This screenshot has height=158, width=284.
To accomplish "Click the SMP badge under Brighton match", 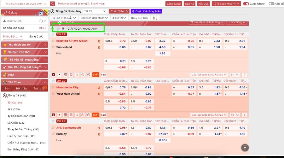I will coord(96,74).
